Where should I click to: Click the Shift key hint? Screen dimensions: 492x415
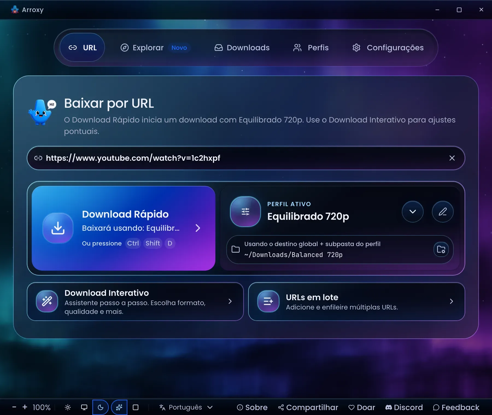[x=153, y=243]
